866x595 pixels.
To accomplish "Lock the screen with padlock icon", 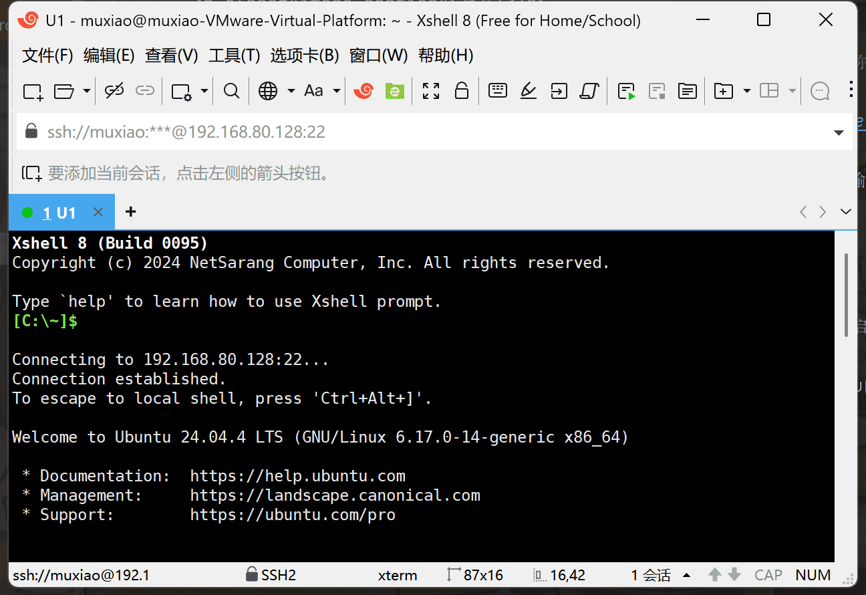I will pyautogui.click(x=462, y=91).
